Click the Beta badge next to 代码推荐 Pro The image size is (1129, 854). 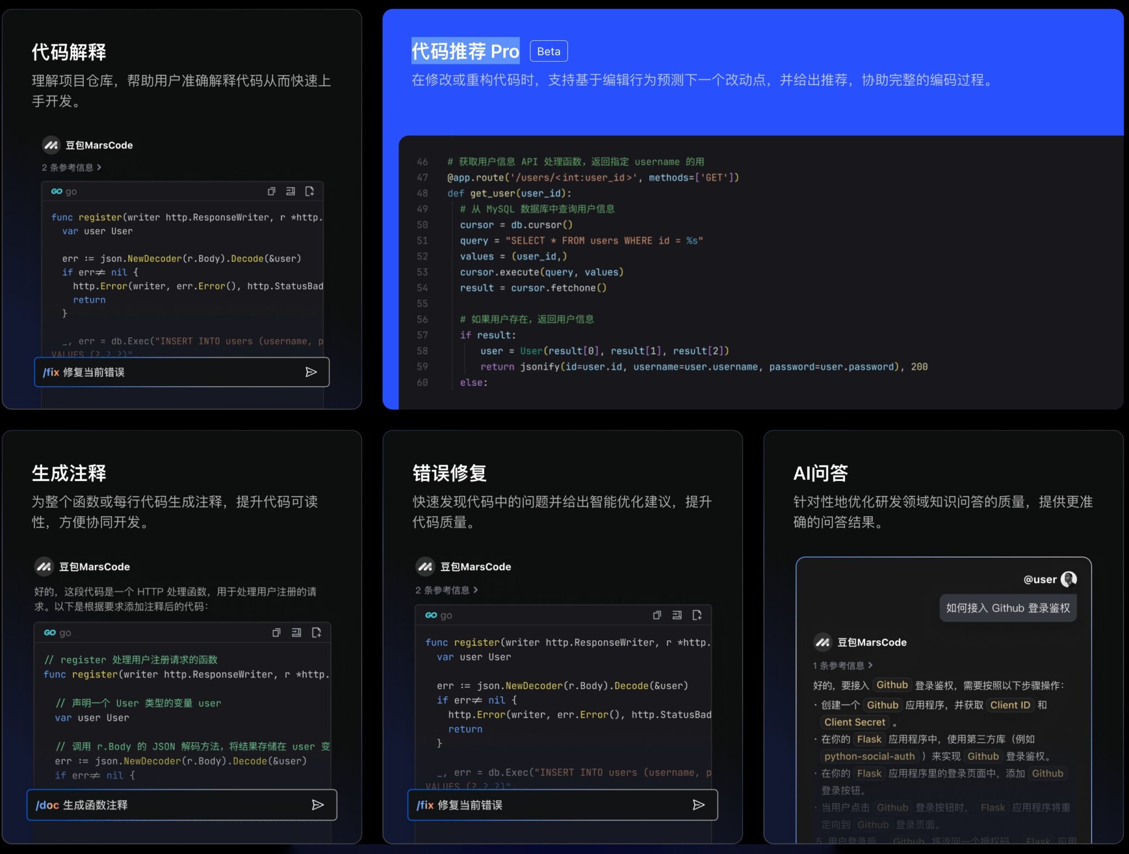(549, 51)
